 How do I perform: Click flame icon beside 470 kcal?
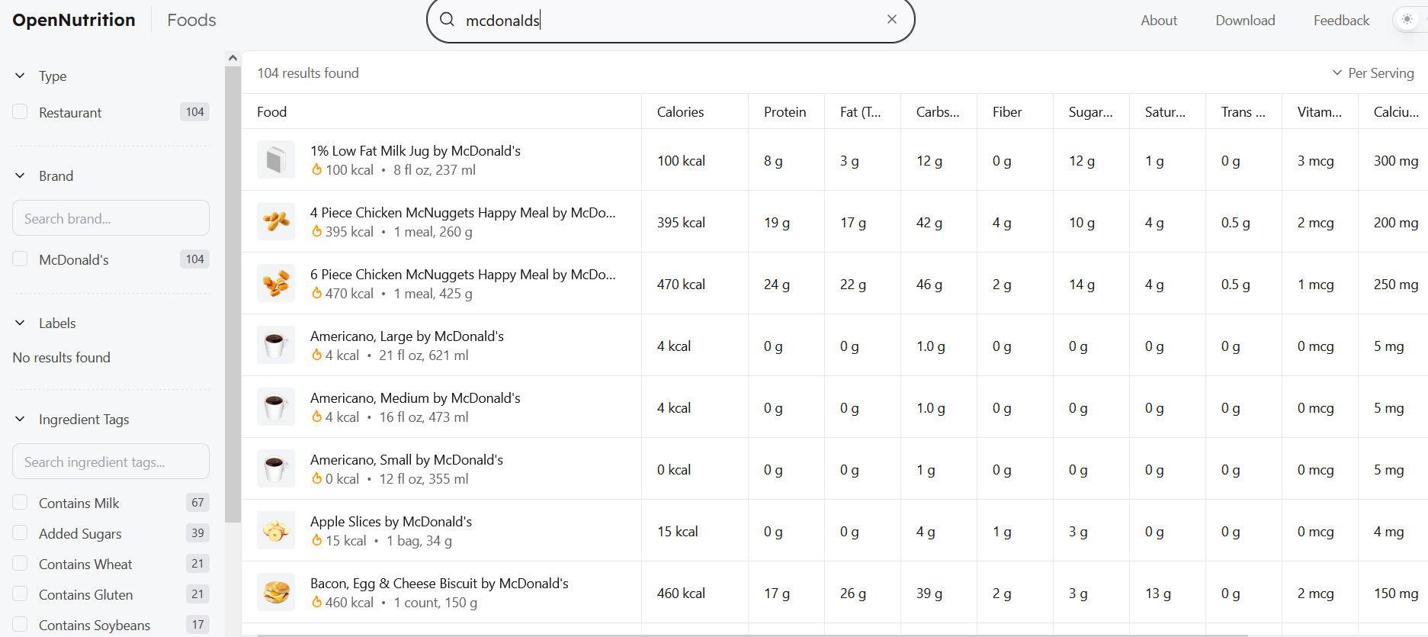coord(316,293)
